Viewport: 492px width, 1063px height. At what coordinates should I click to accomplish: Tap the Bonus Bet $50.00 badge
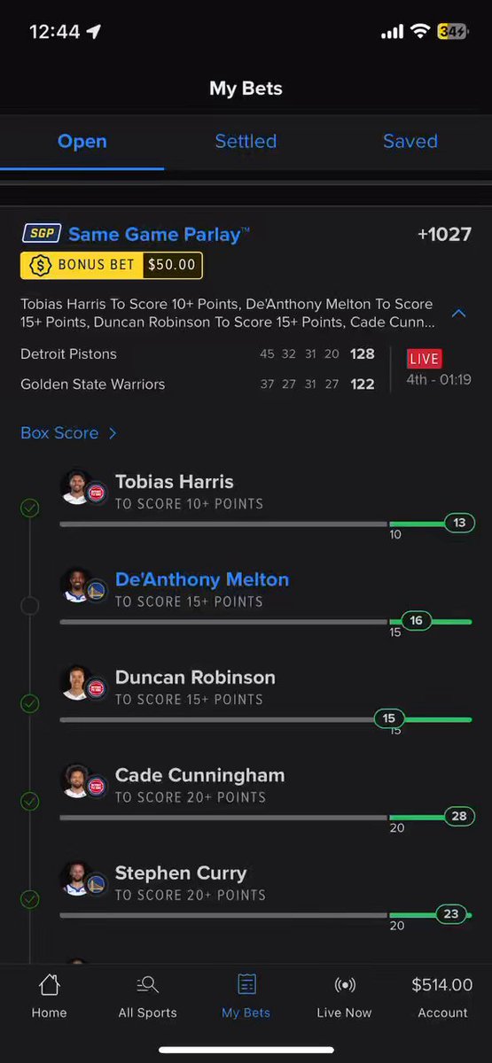coord(112,265)
